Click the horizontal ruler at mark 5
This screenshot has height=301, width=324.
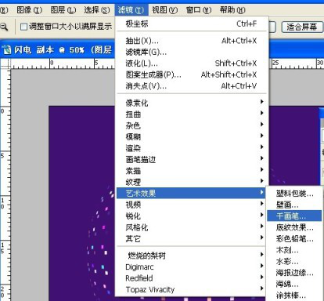point(96,63)
